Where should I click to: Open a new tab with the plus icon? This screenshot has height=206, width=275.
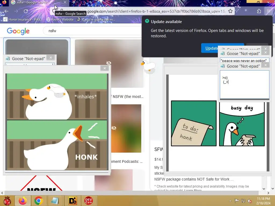pos(74,2)
